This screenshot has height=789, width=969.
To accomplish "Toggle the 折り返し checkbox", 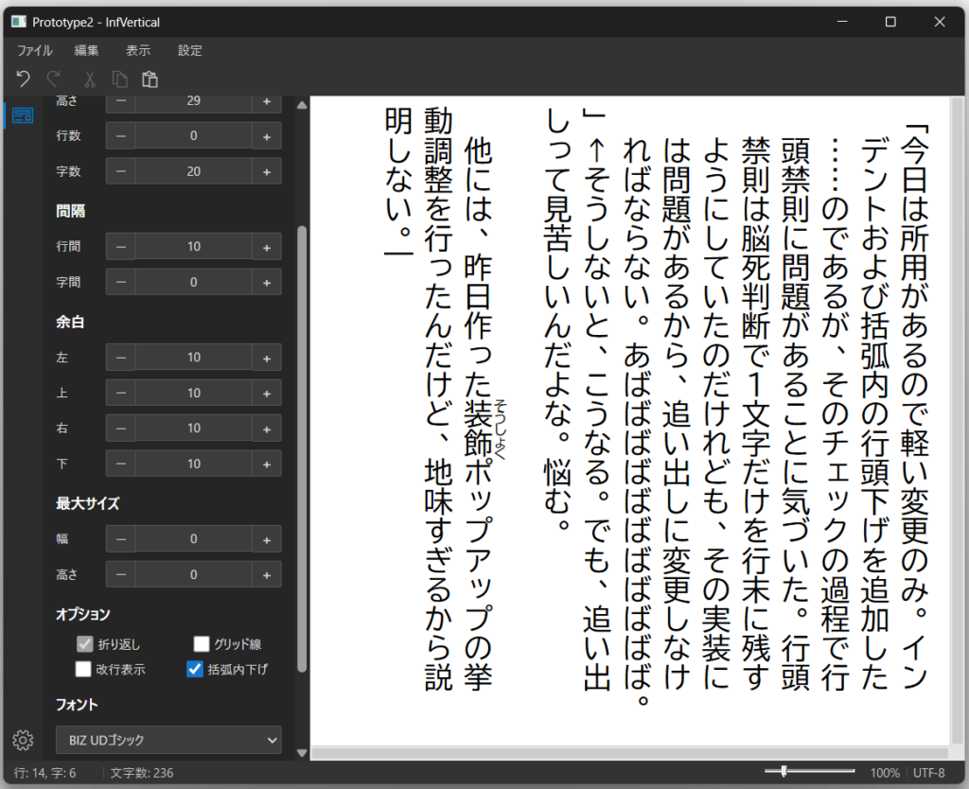I will tap(85, 644).
